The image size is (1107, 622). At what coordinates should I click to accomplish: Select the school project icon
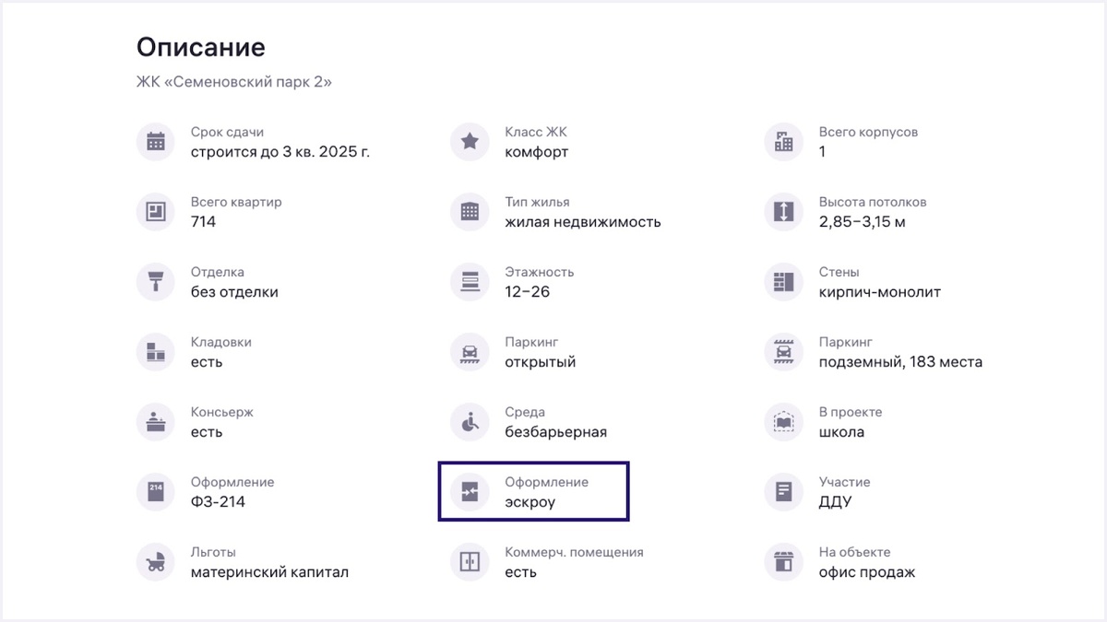click(x=782, y=422)
